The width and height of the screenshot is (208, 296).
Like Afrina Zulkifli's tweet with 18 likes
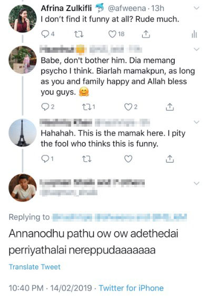pyautogui.click(x=116, y=34)
